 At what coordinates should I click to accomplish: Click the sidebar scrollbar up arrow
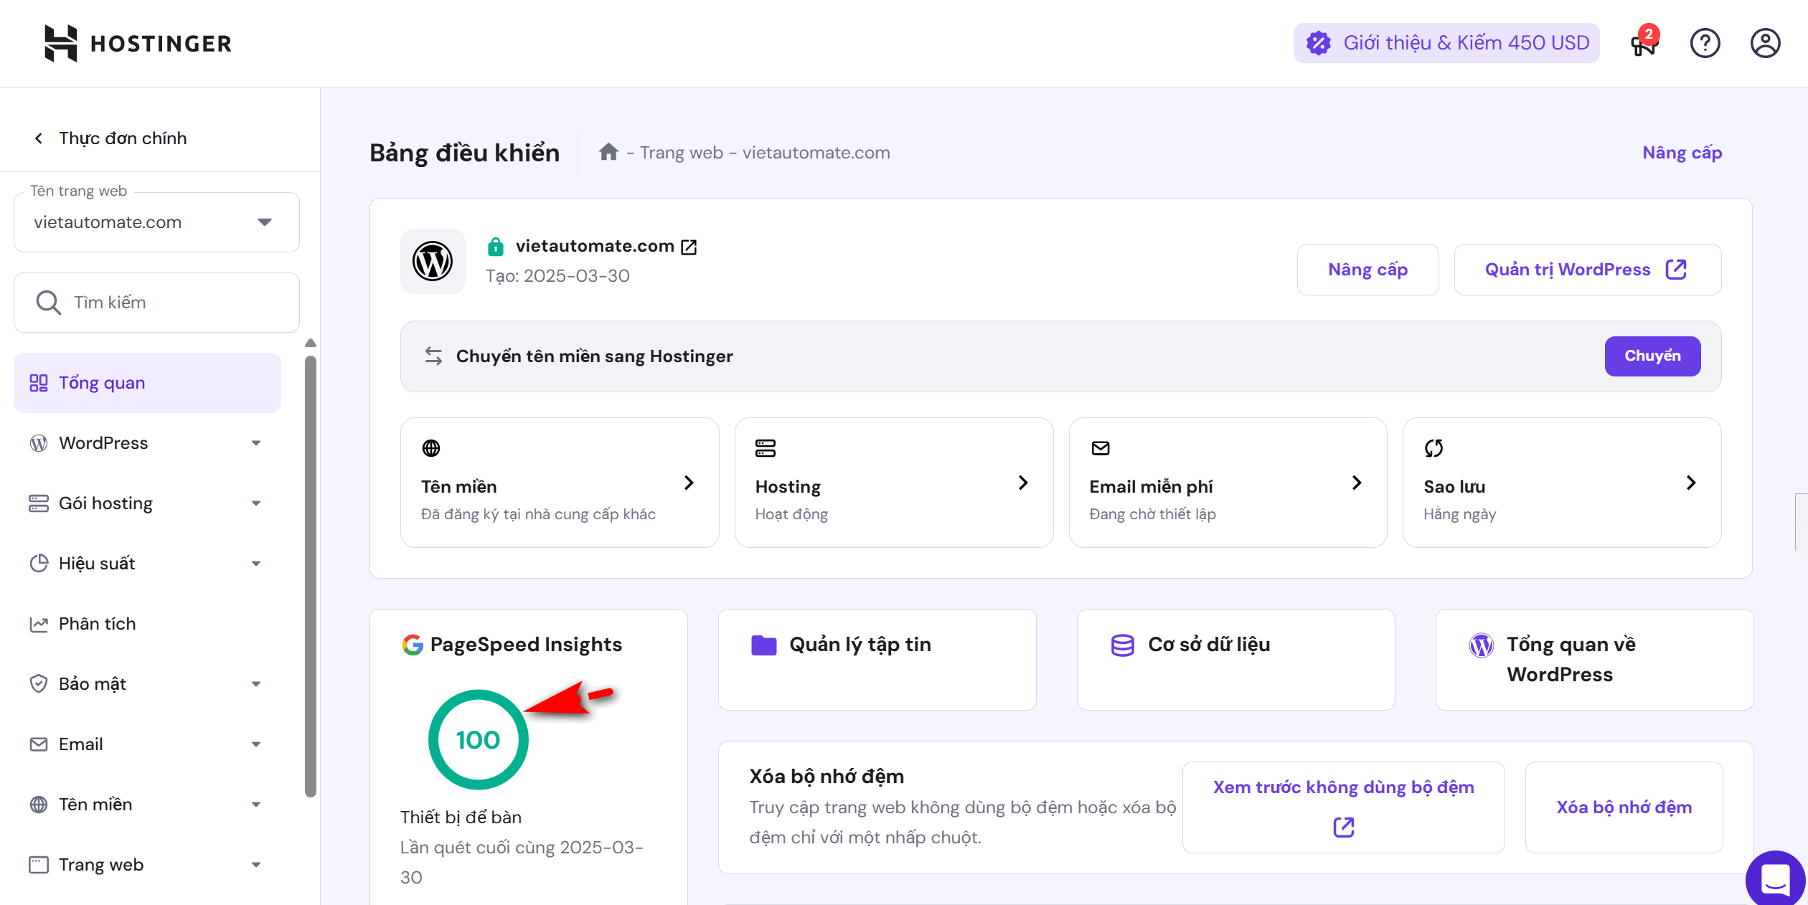[311, 343]
